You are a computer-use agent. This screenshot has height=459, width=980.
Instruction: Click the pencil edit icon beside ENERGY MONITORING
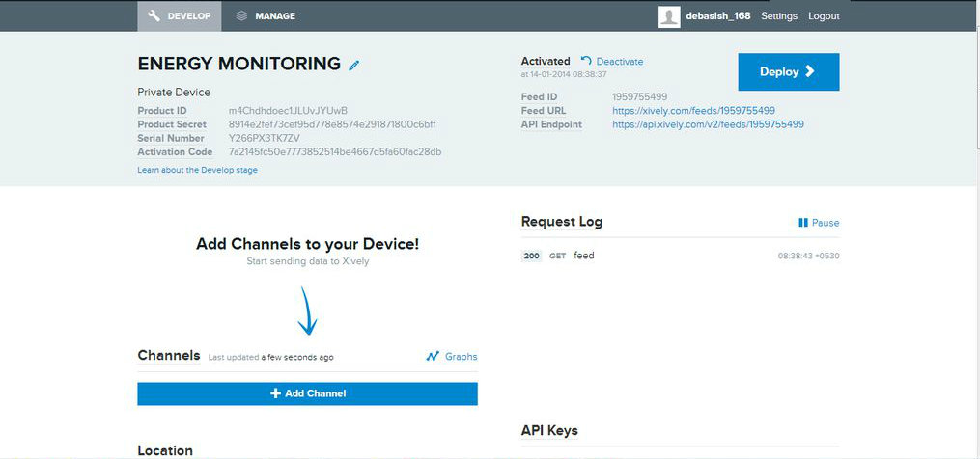point(354,65)
